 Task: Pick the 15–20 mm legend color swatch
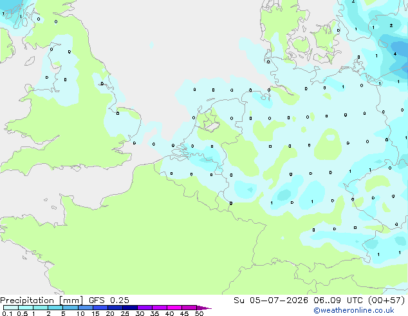click(100, 308)
